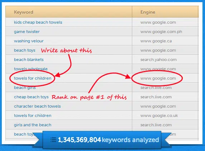Open the 'kids cheap beach towels' keyword
Screen dimensions: 205x151
tap(38, 22)
